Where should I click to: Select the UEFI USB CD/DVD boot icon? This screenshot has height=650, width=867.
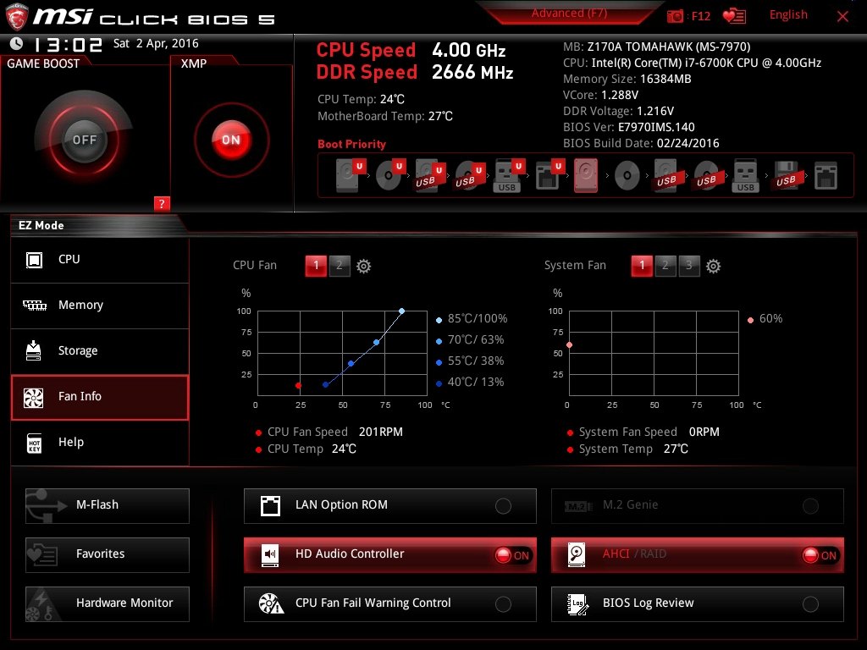469,175
